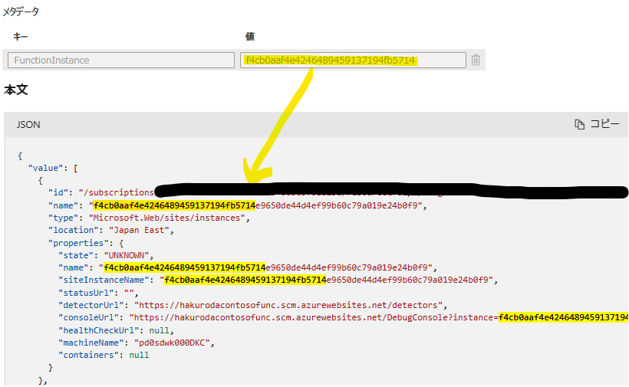
Task: Click the metadata value field with instance ID
Action: pos(353,60)
